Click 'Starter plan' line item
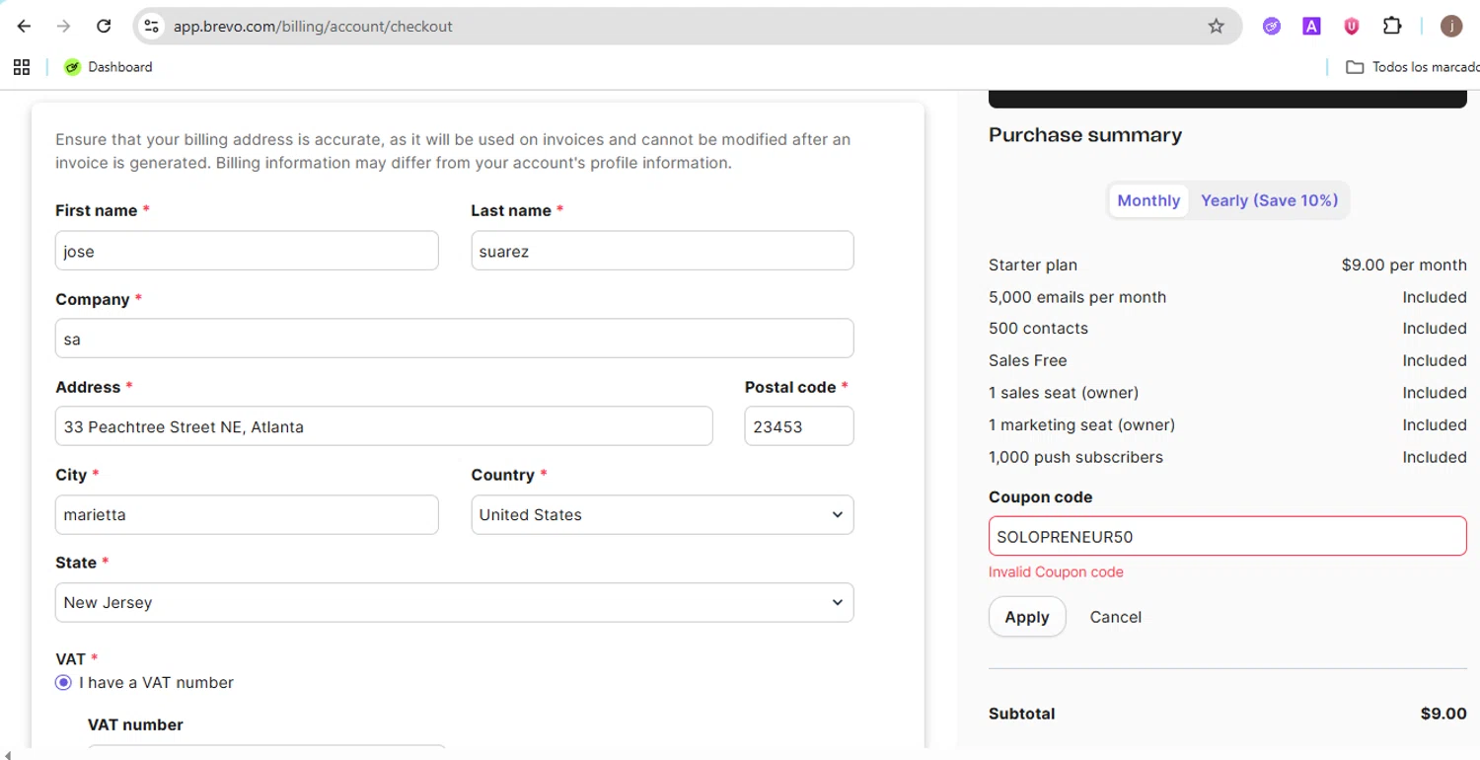 [x=1033, y=266]
